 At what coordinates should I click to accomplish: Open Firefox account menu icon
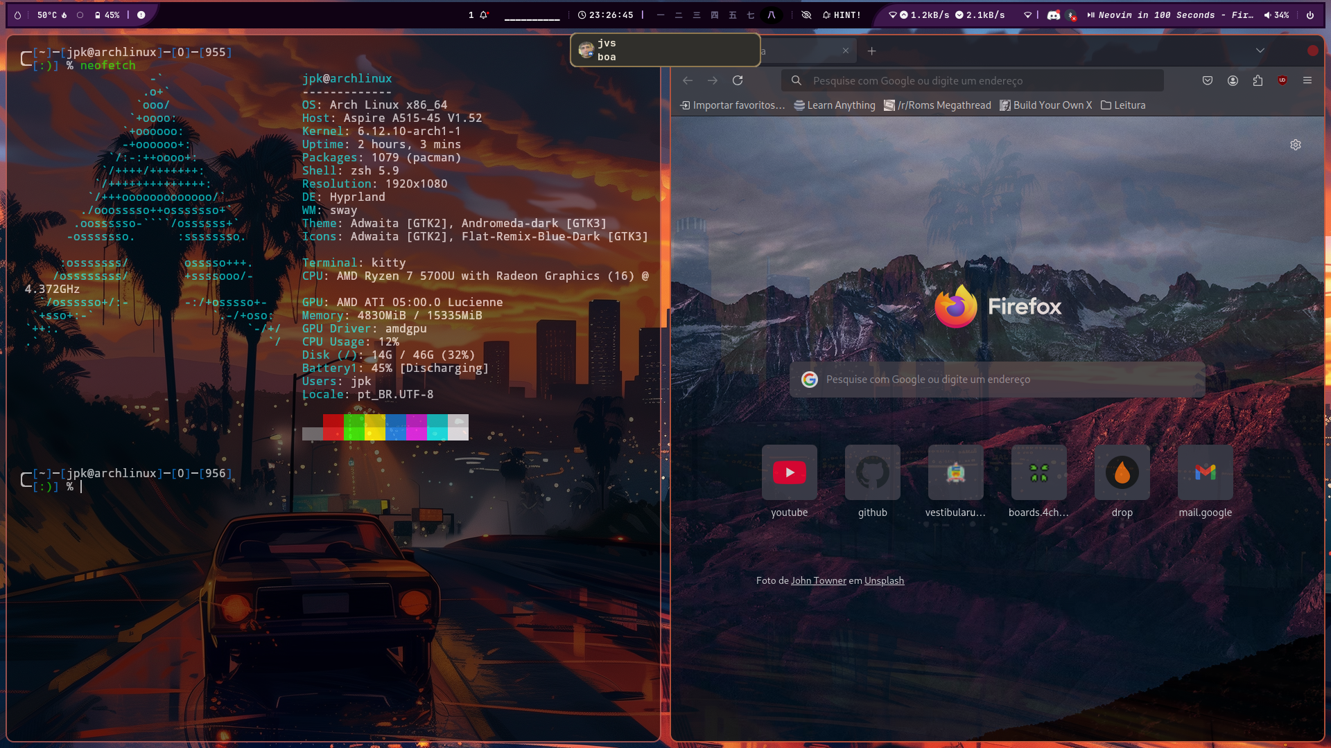click(1233, 80)
